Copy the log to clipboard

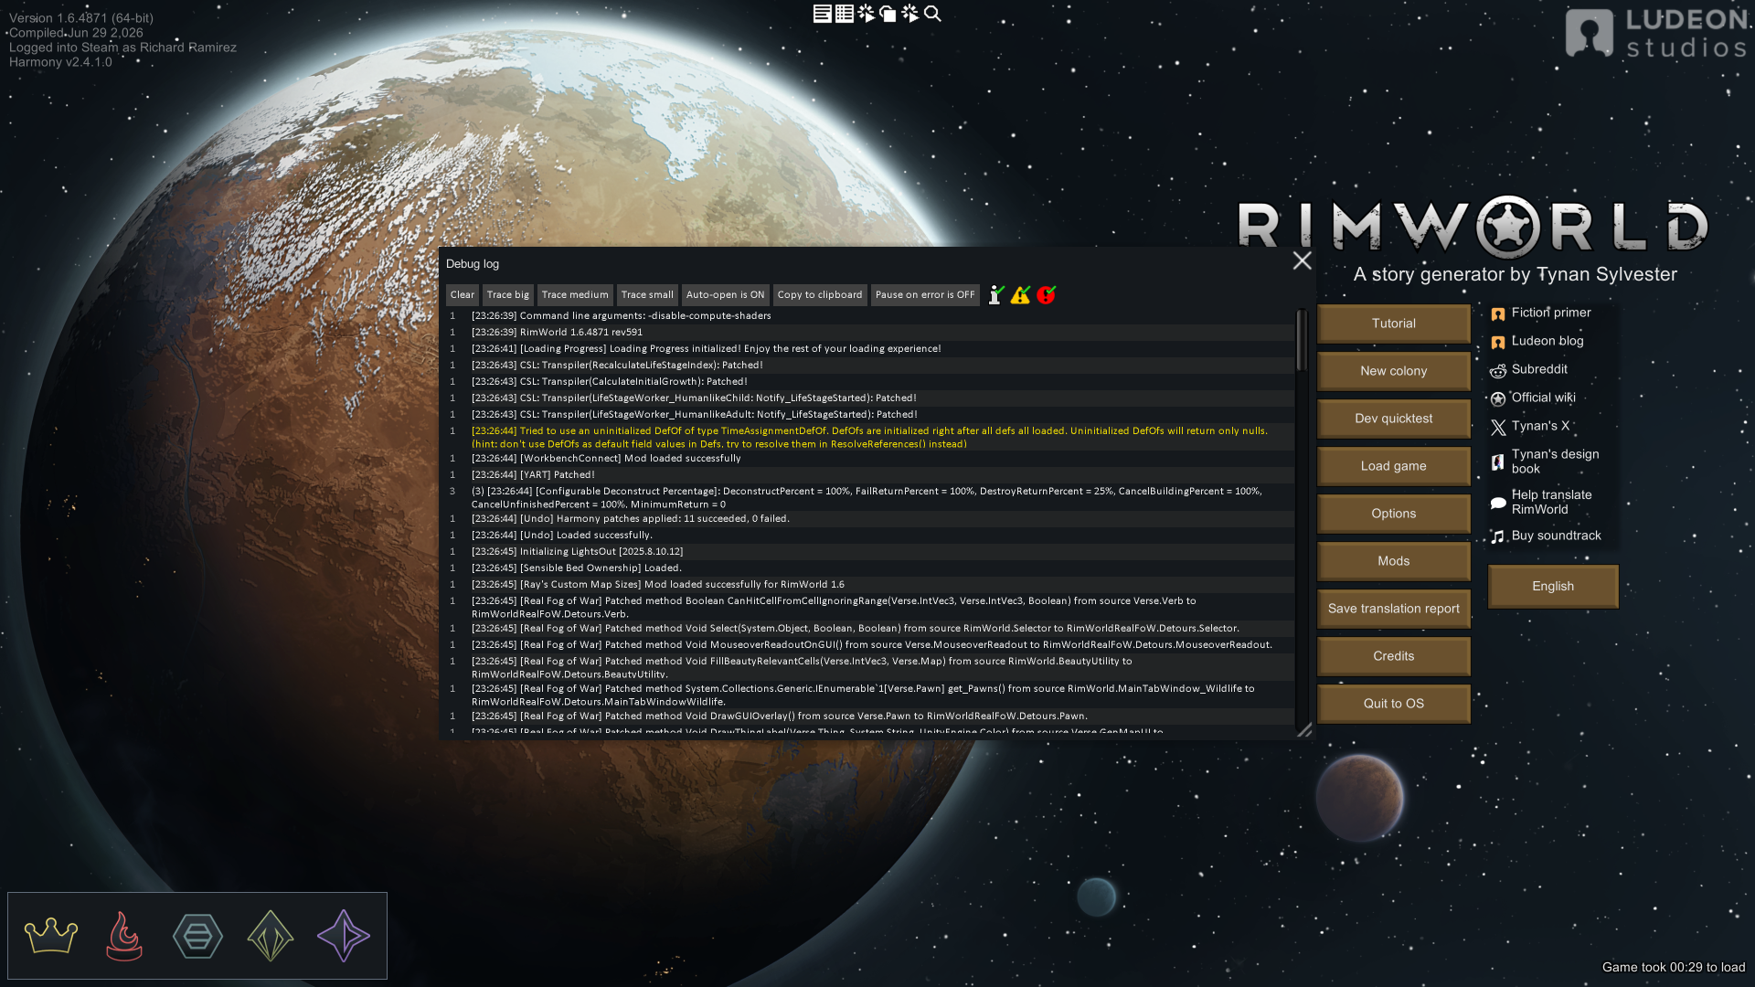point(820,294)
